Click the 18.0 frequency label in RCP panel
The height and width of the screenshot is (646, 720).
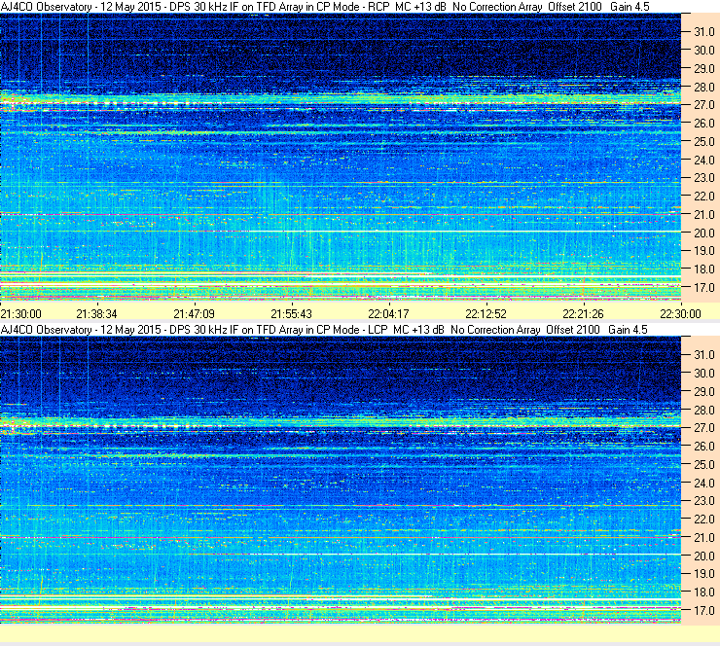(703, 269)
